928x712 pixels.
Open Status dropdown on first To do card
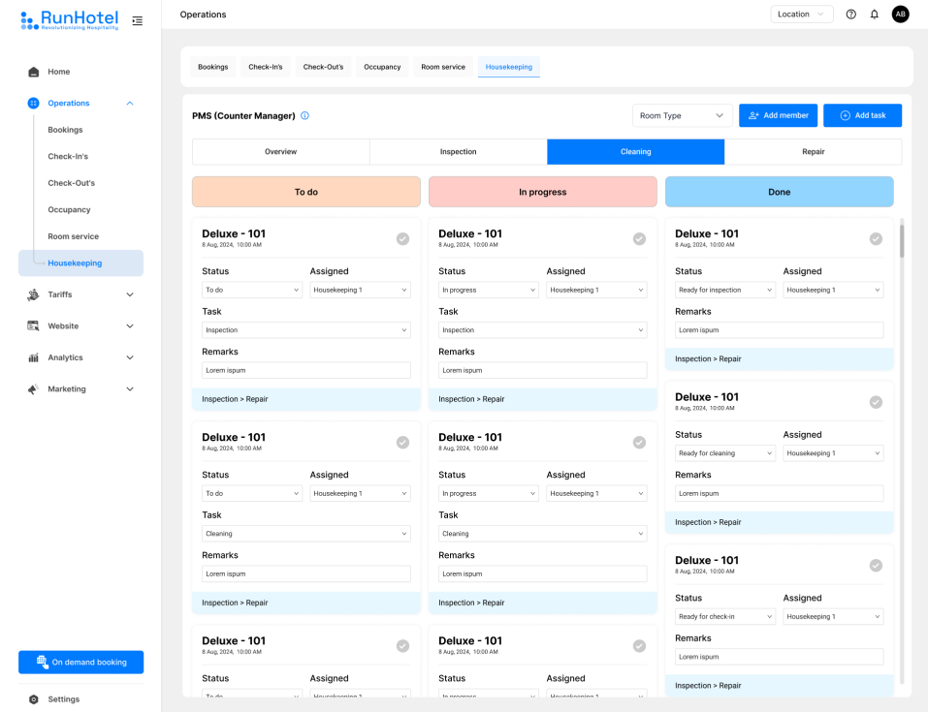click(x=252, y=290)
